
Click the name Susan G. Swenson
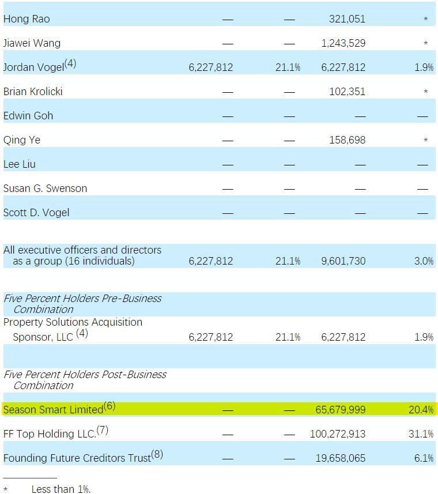tap(46, 188)
